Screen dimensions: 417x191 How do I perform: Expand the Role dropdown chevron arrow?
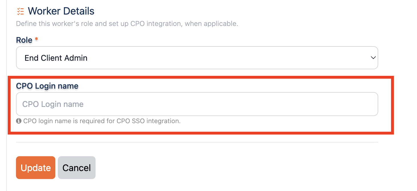[373, 58]
